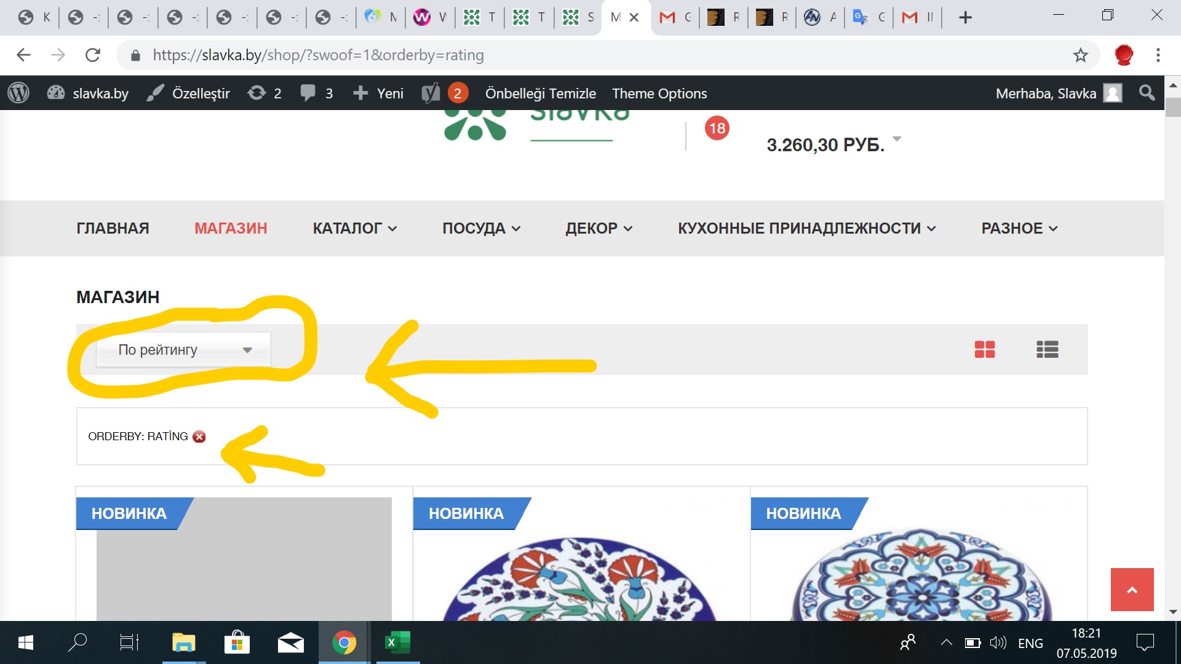Switch to the Google Translate tab
Image resolution: width=1181 pixels, height=664 pixels.
(x=869, y=17)
